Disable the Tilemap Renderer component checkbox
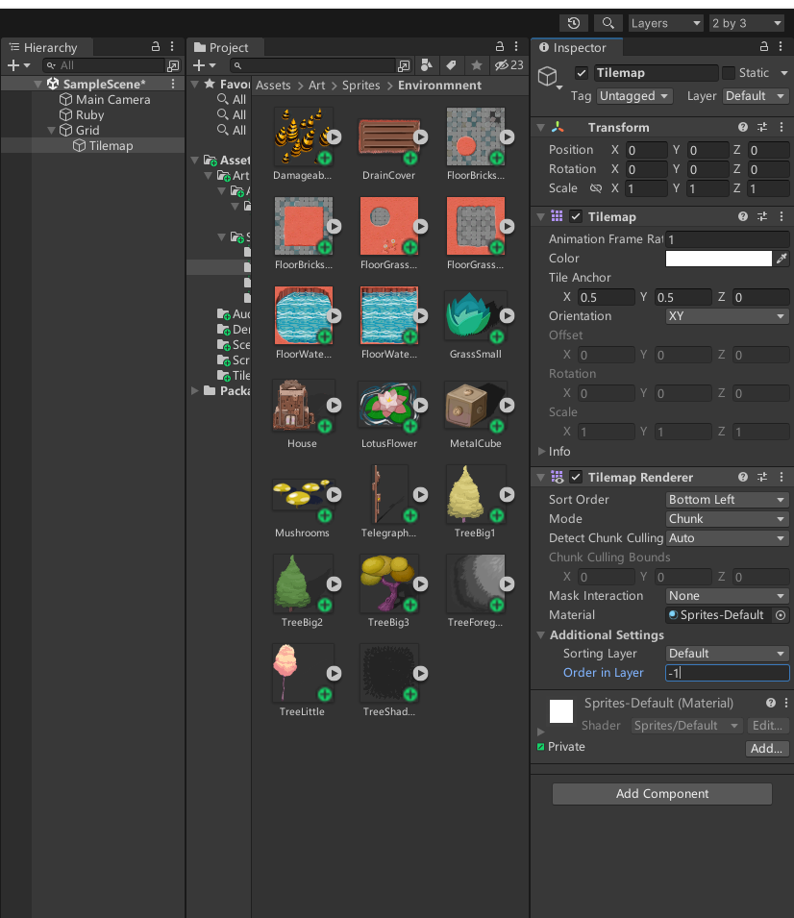This screenshot has height=918, width=794. (575, 477)
